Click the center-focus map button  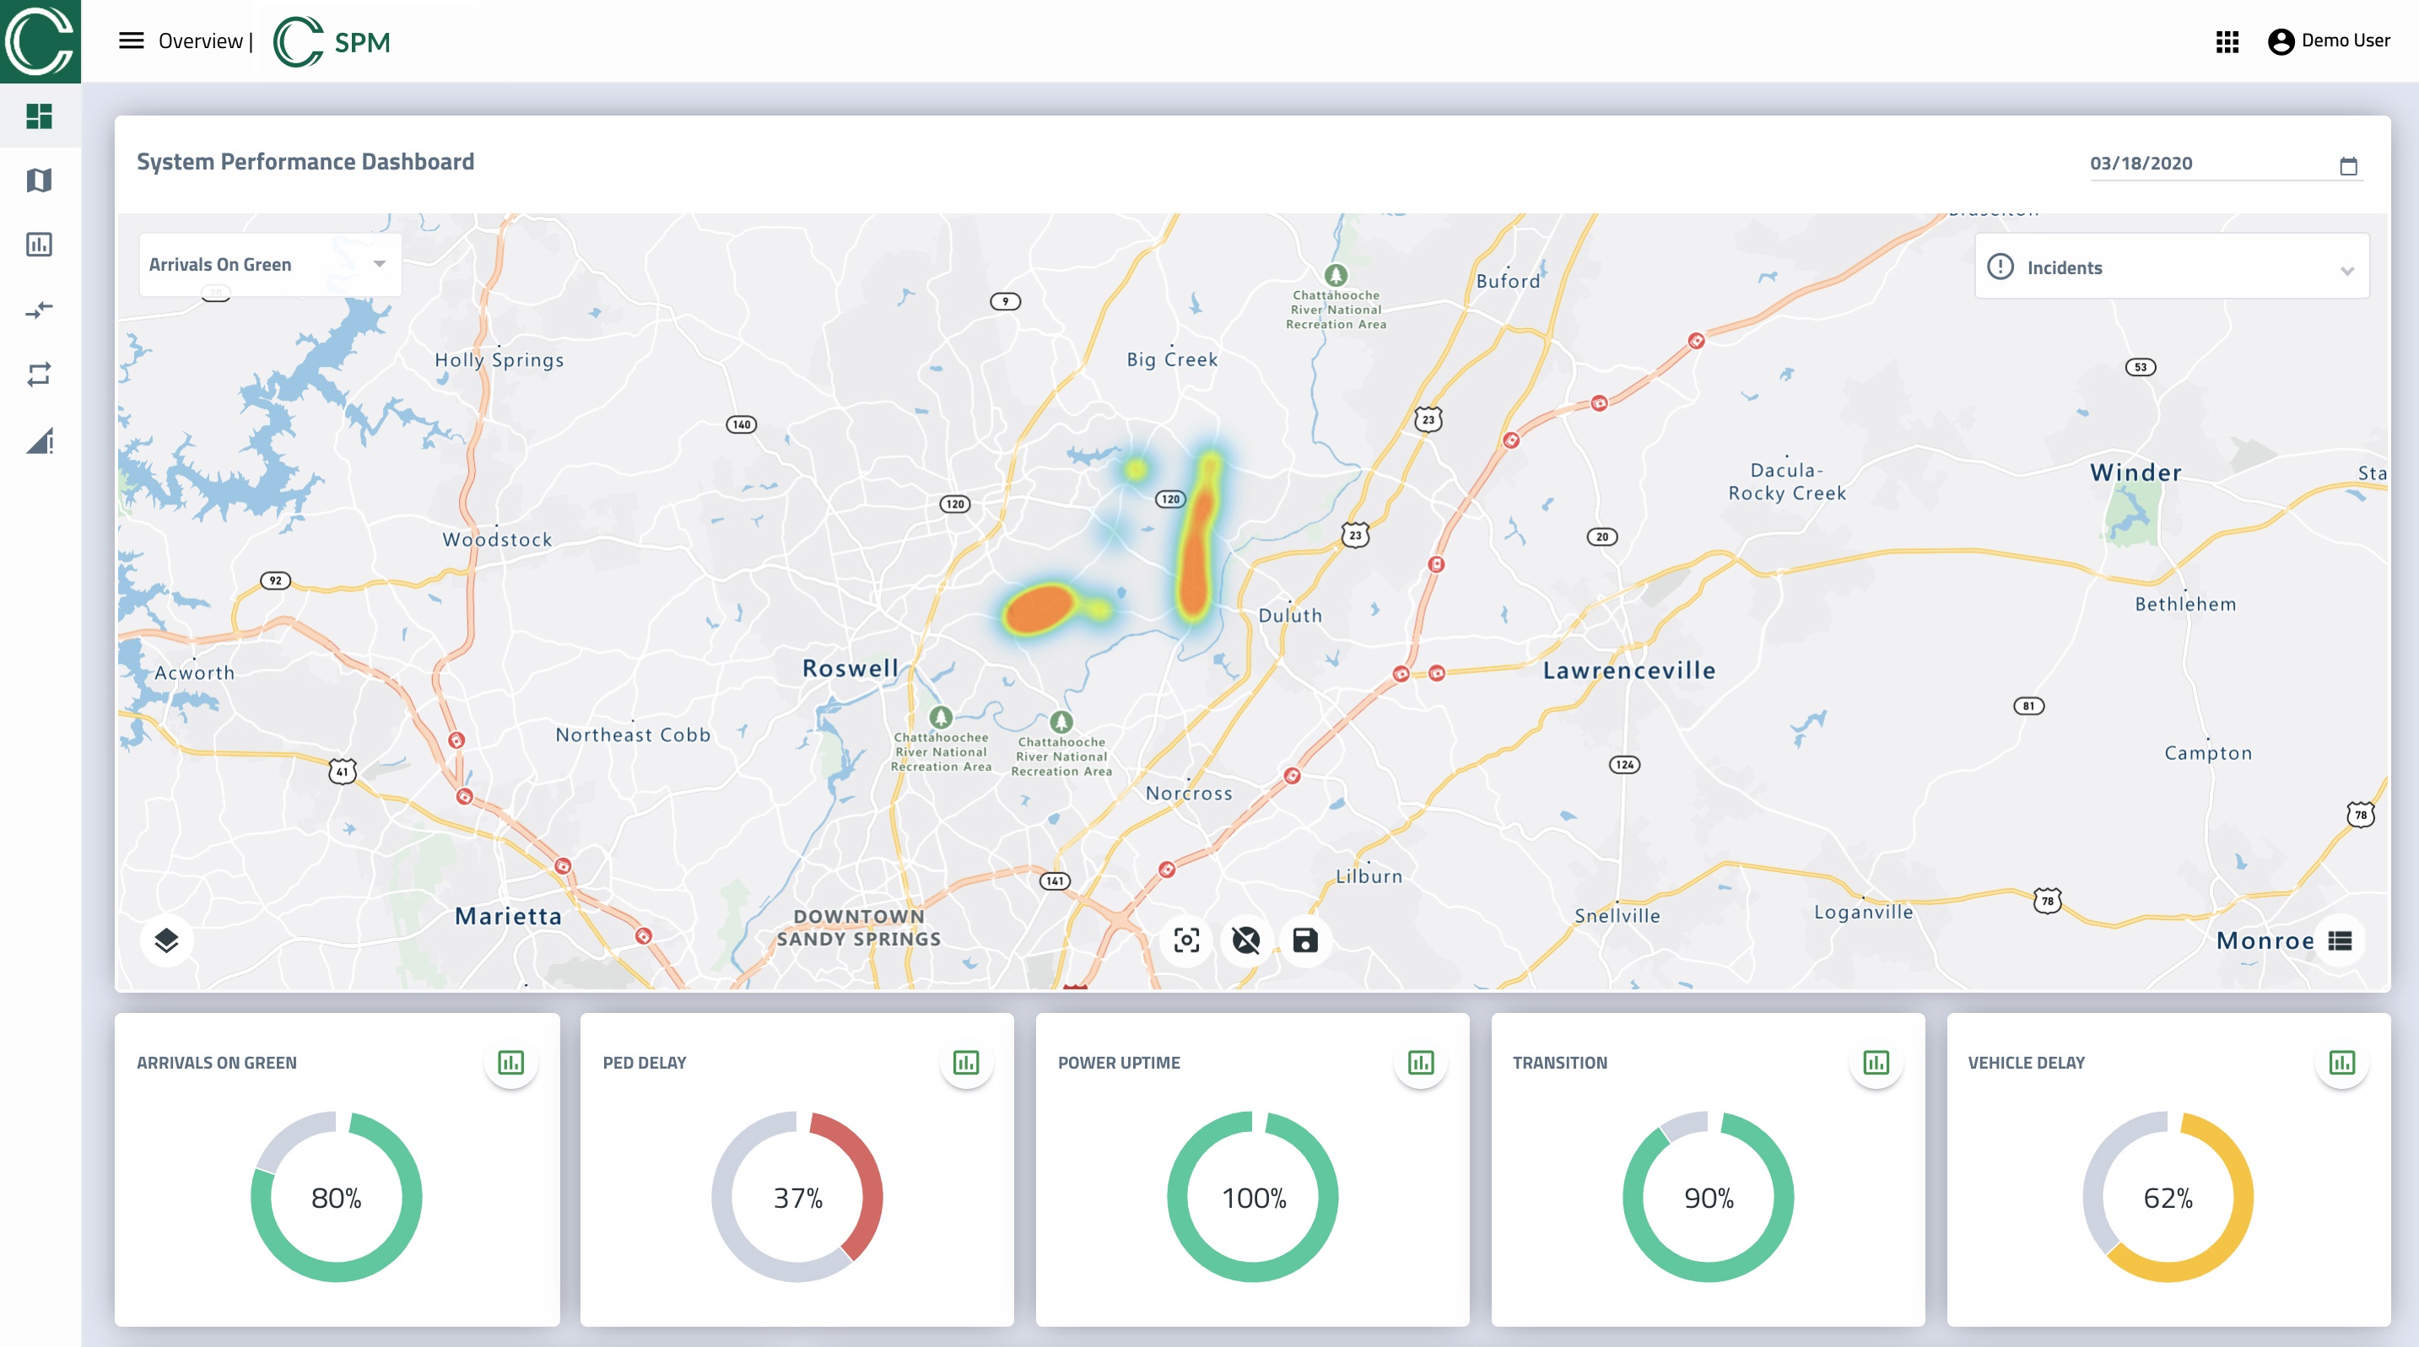[1187, 940]
